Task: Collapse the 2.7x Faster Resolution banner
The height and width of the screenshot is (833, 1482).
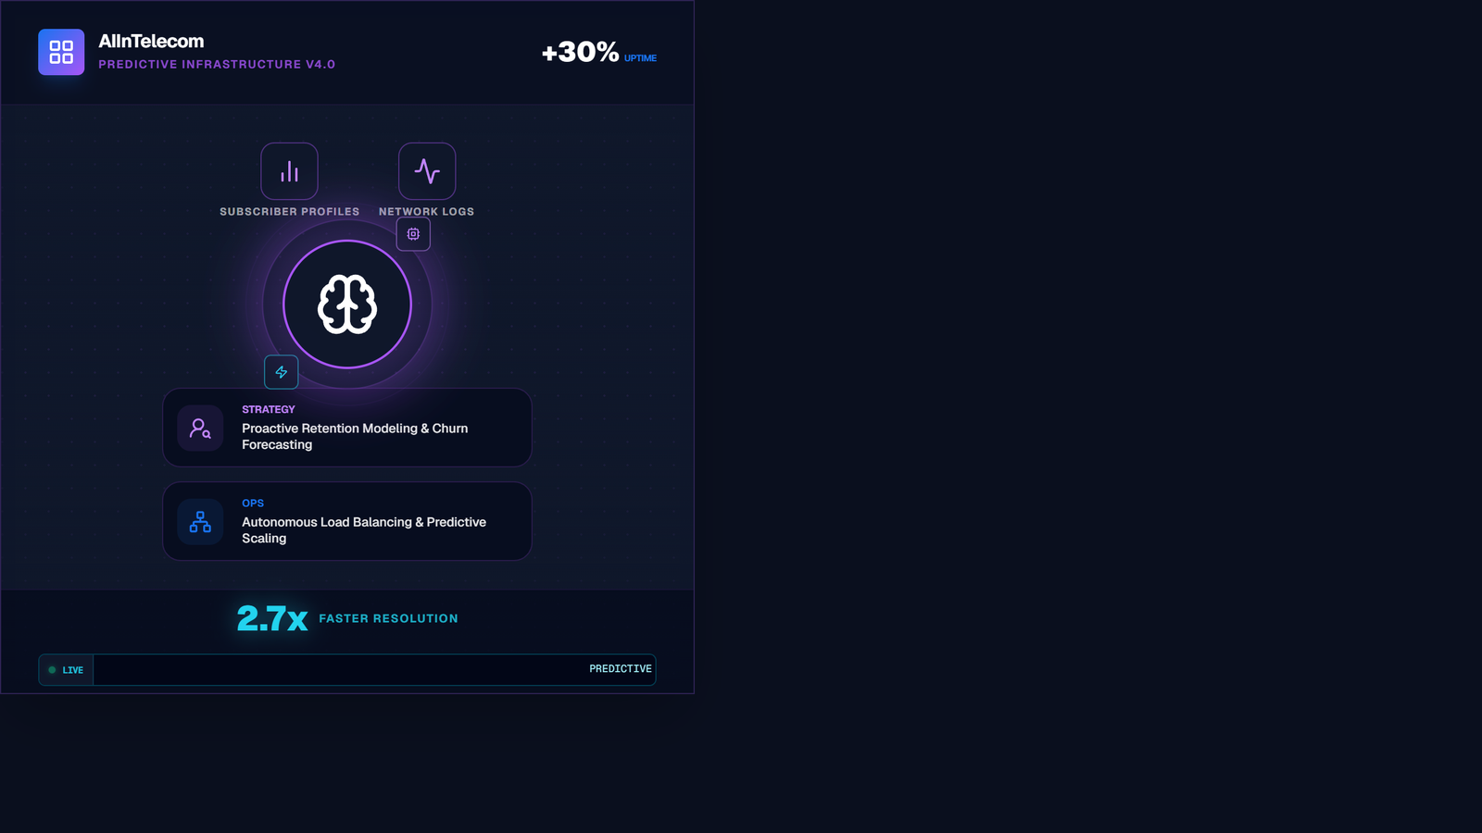Action: [x=347, y=618]
